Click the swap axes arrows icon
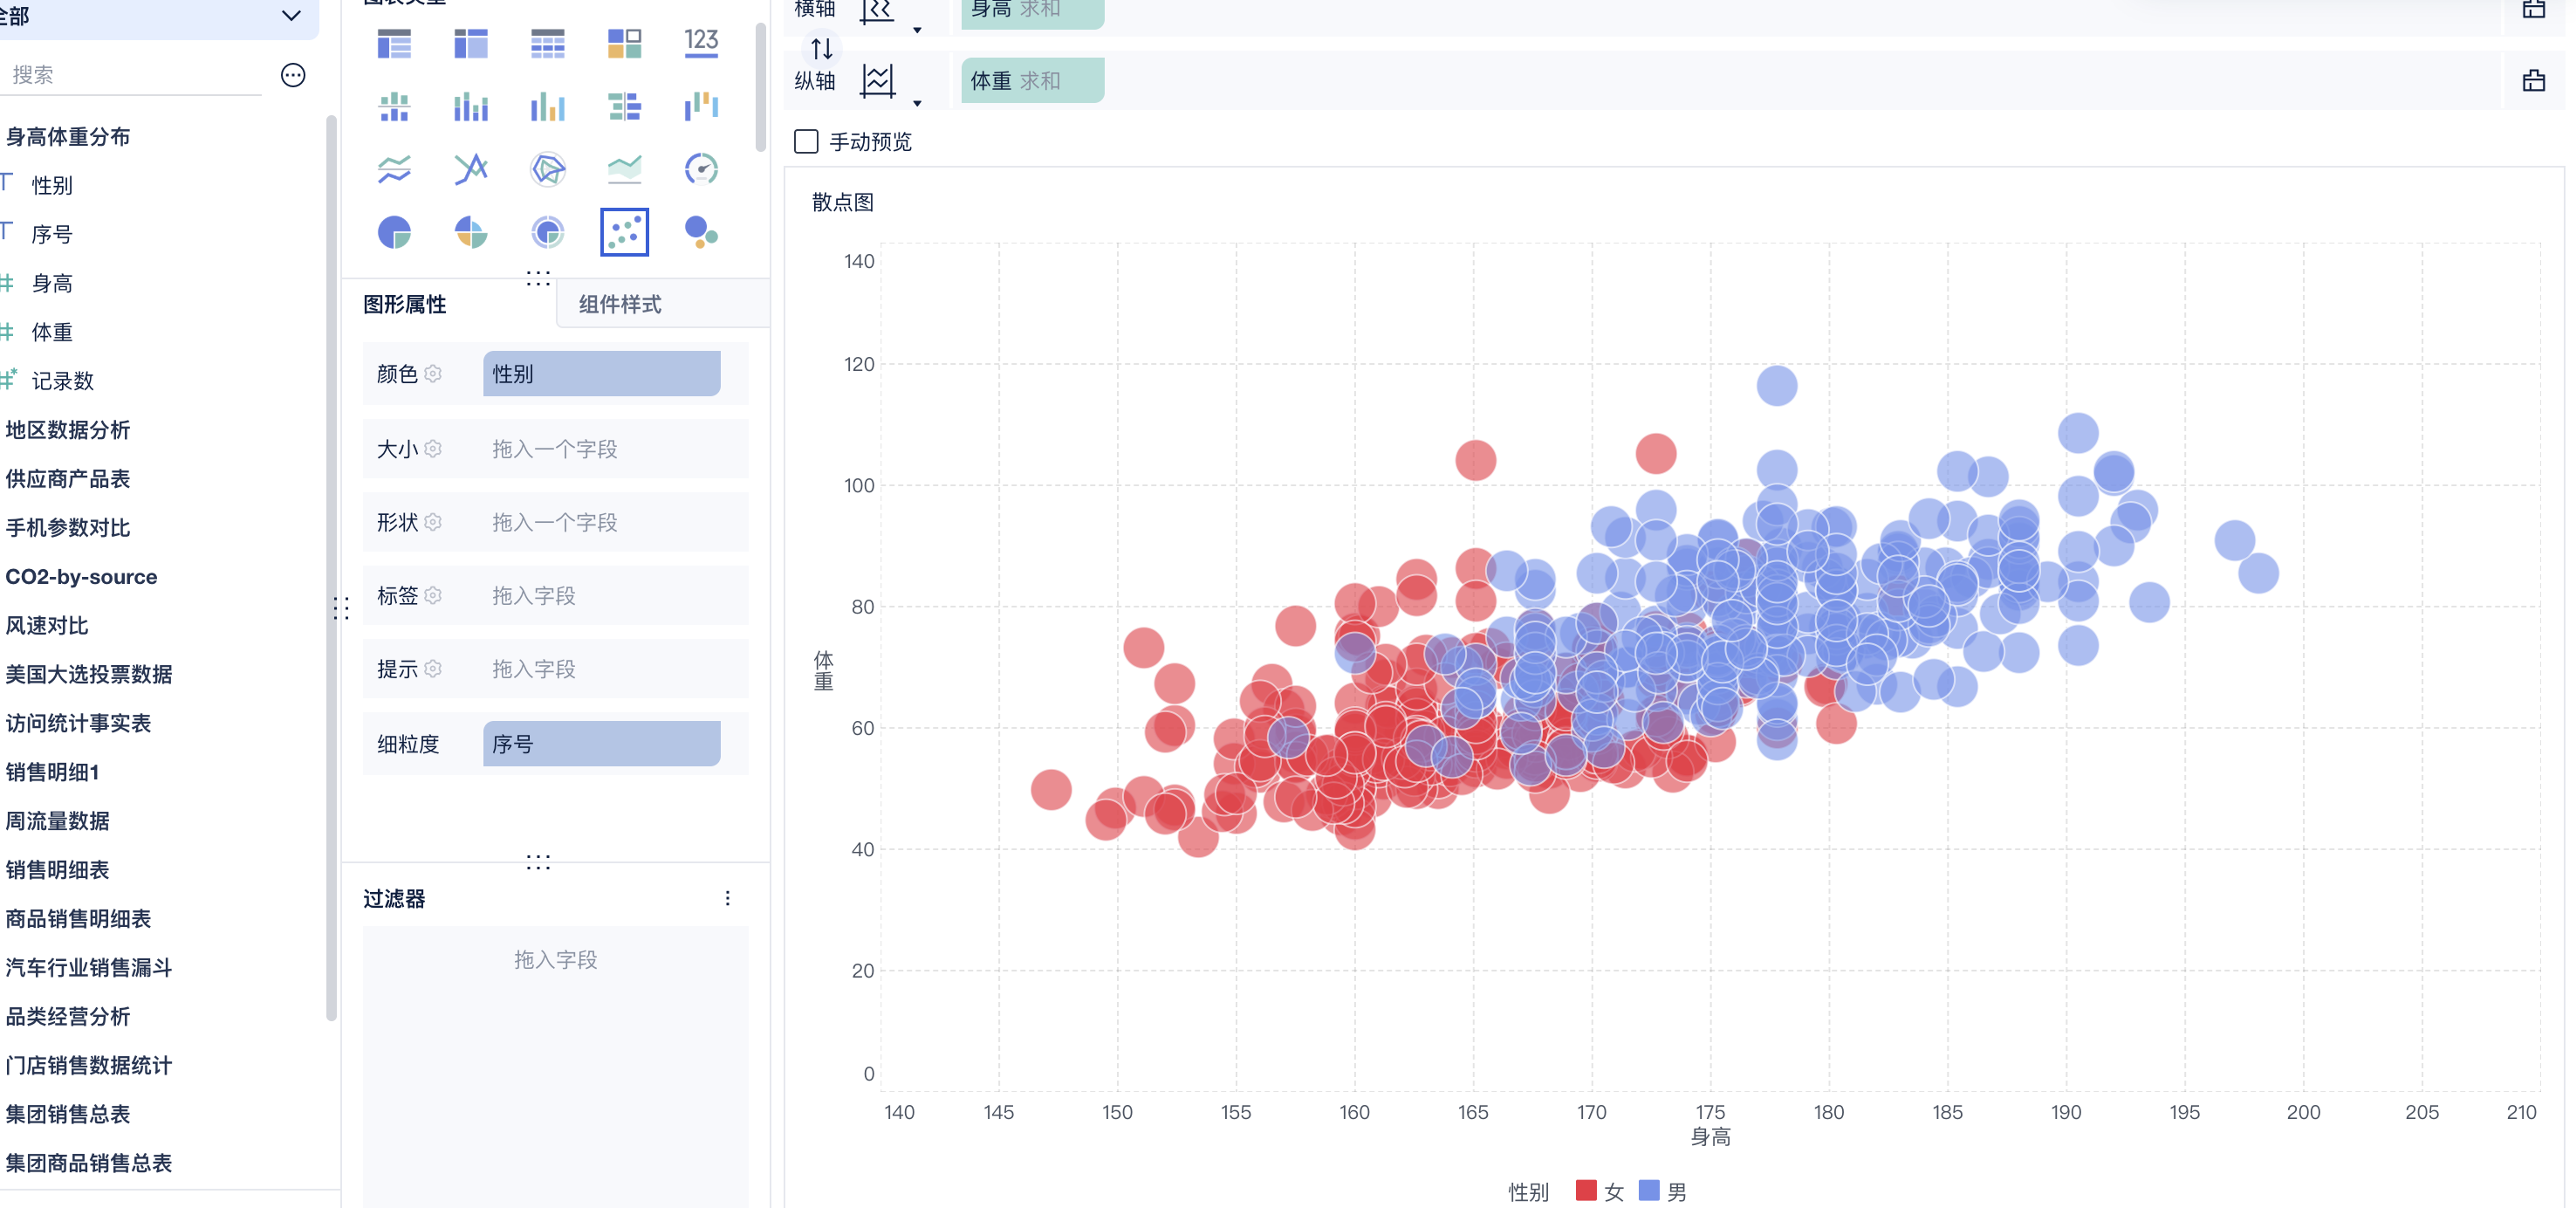 822,48
